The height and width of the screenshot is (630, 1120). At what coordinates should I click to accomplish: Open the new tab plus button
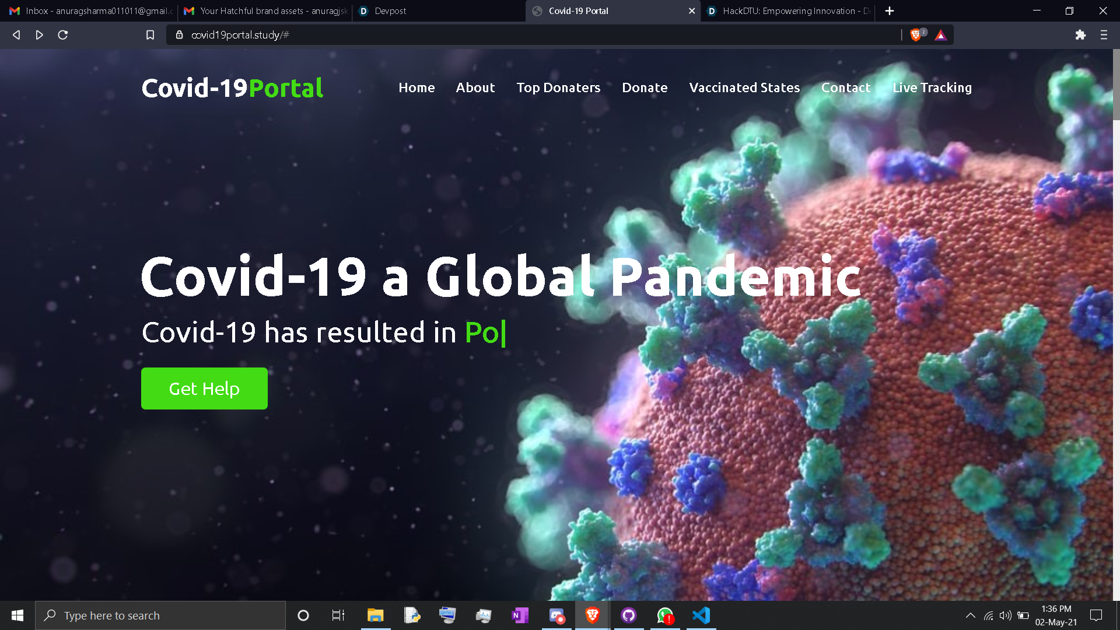point(889,11)
